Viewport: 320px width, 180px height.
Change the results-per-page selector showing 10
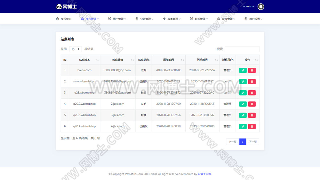click(x=76, y=49)
